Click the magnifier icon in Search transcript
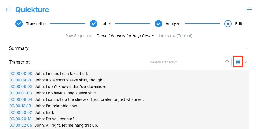This screenshot has height=129, width=256. (x=227, y=62)
